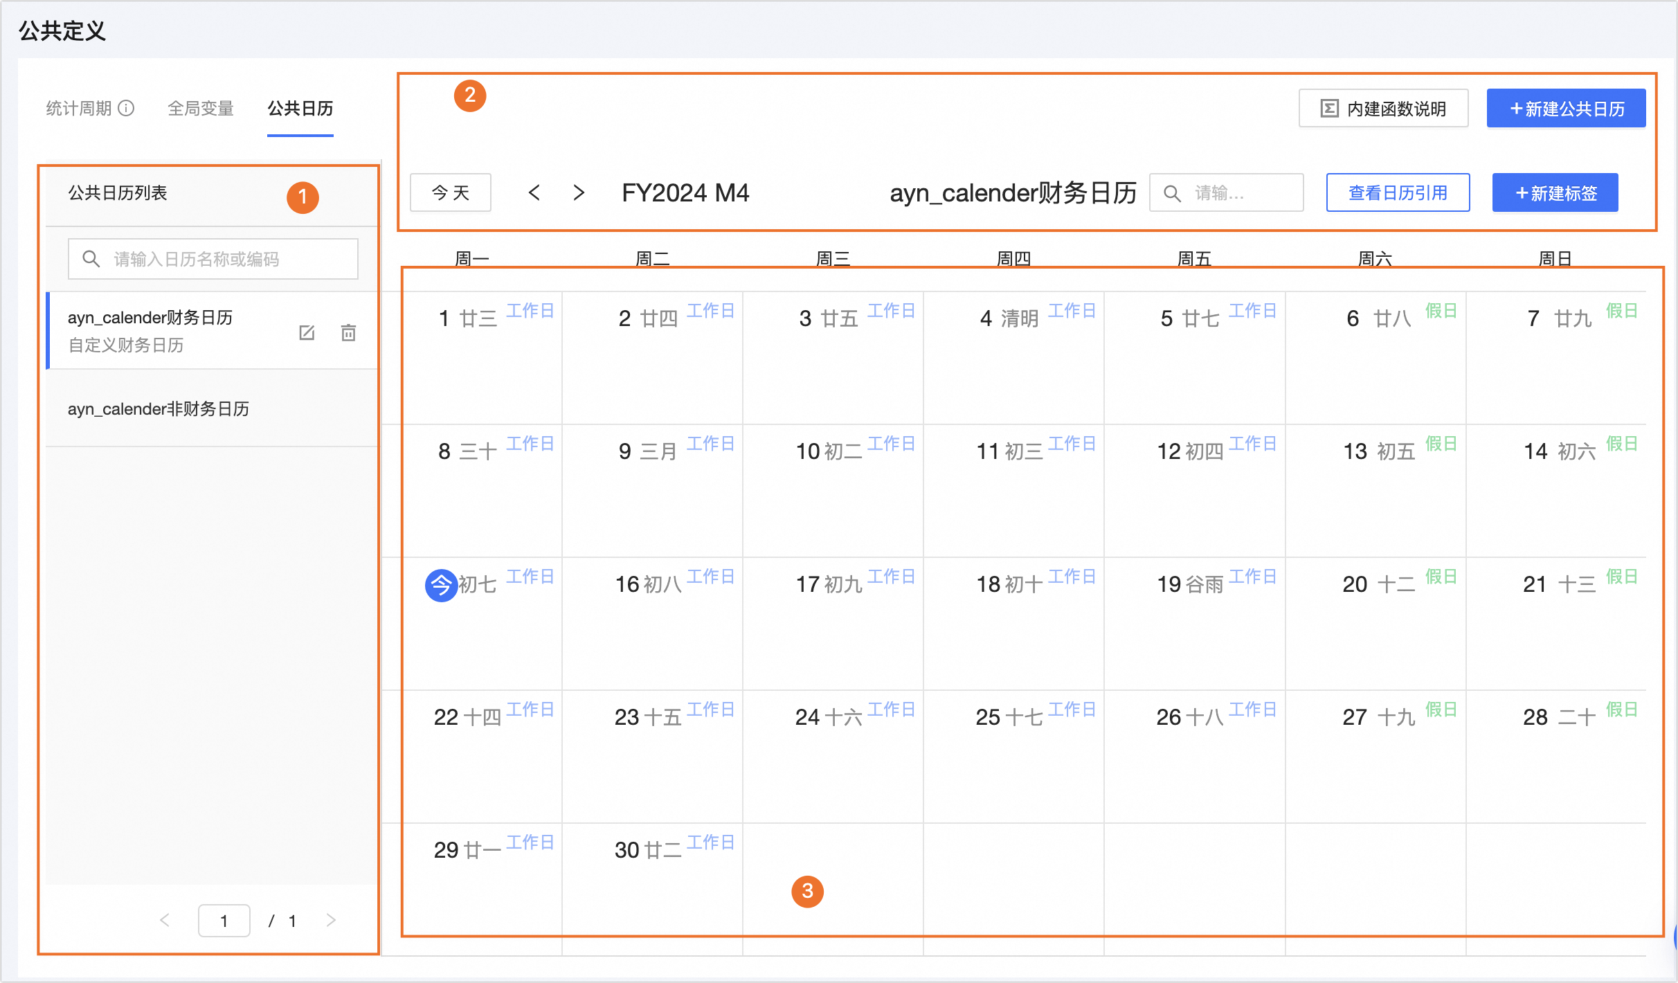
Task: Click the date cell for 19 谷雨
Action: tap(1194, 623)
